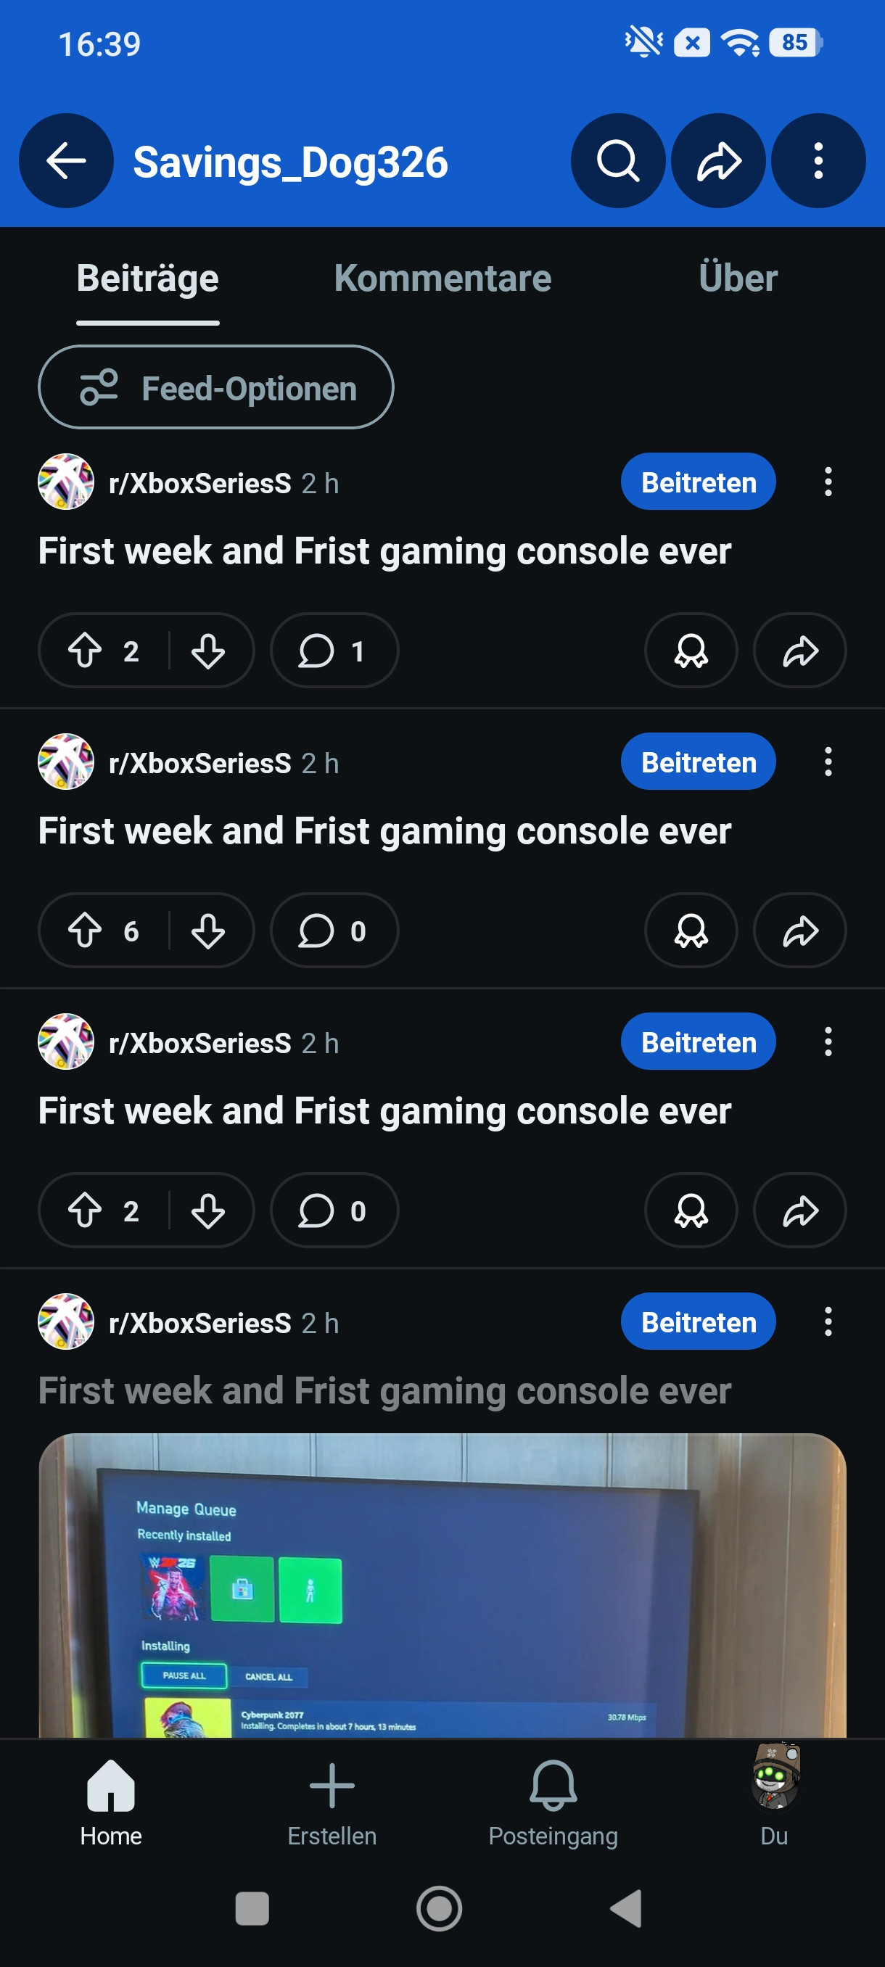This screenshot has height=1967, width=885.
Task: Tap the share arrow in the header
Action: [x=717, y=161]
